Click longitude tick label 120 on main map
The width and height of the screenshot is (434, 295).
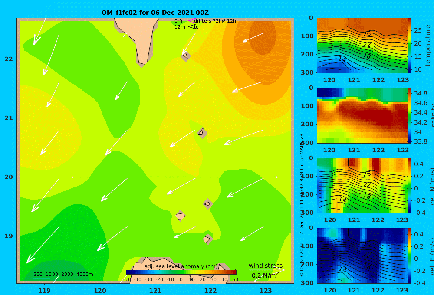[100, 291]
